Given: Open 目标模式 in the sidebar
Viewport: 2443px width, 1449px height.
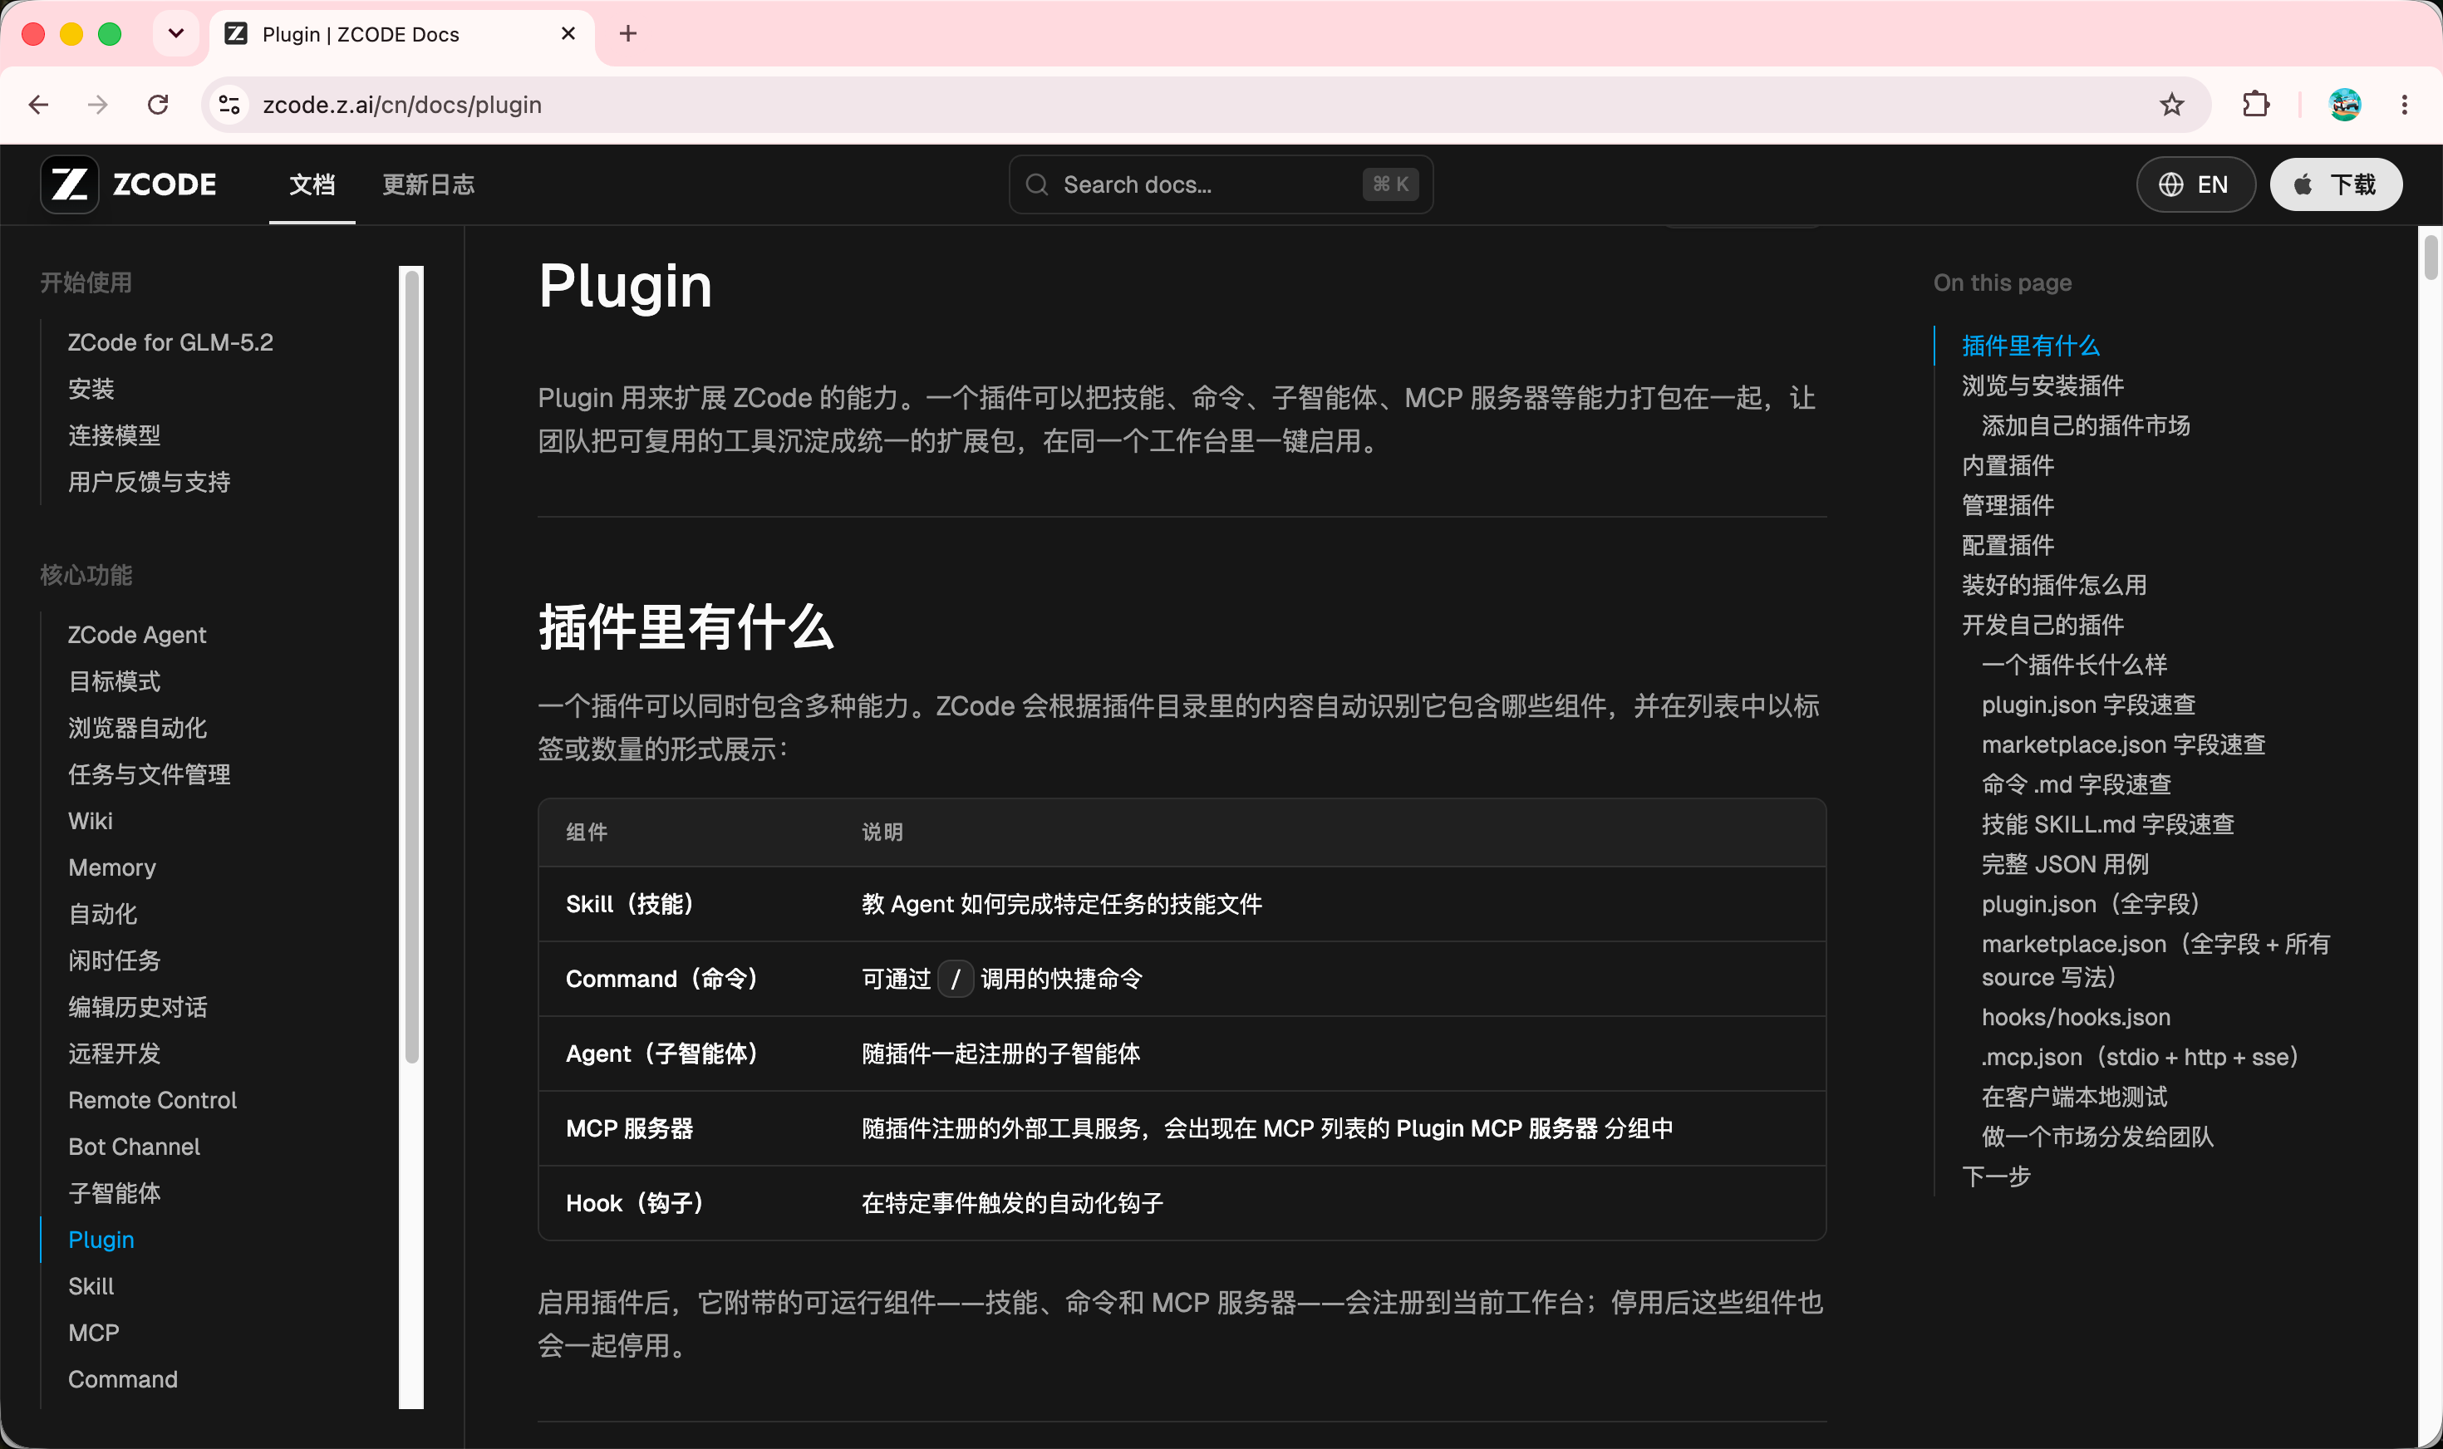Looking at the screenshot, I should (114, 681).
